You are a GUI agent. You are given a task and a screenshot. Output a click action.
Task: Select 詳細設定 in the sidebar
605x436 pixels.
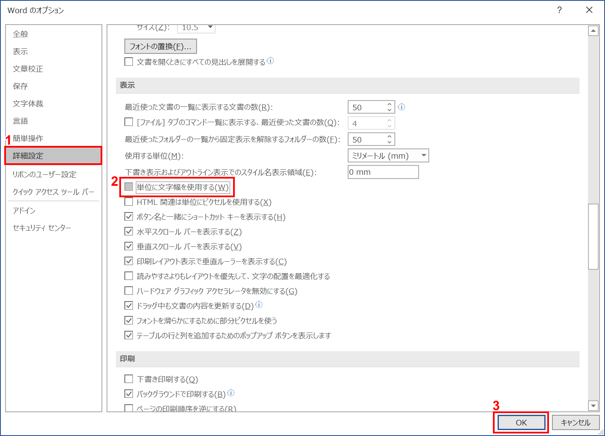53,156
